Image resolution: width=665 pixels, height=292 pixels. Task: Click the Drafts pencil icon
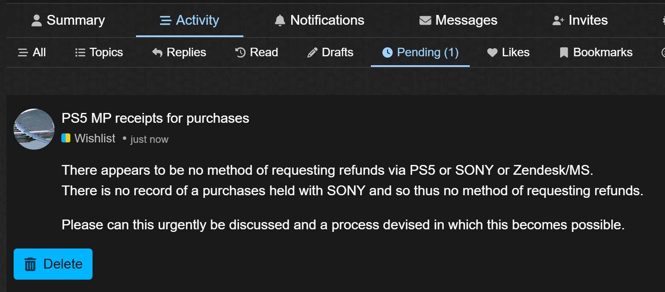tap(312, 52)
